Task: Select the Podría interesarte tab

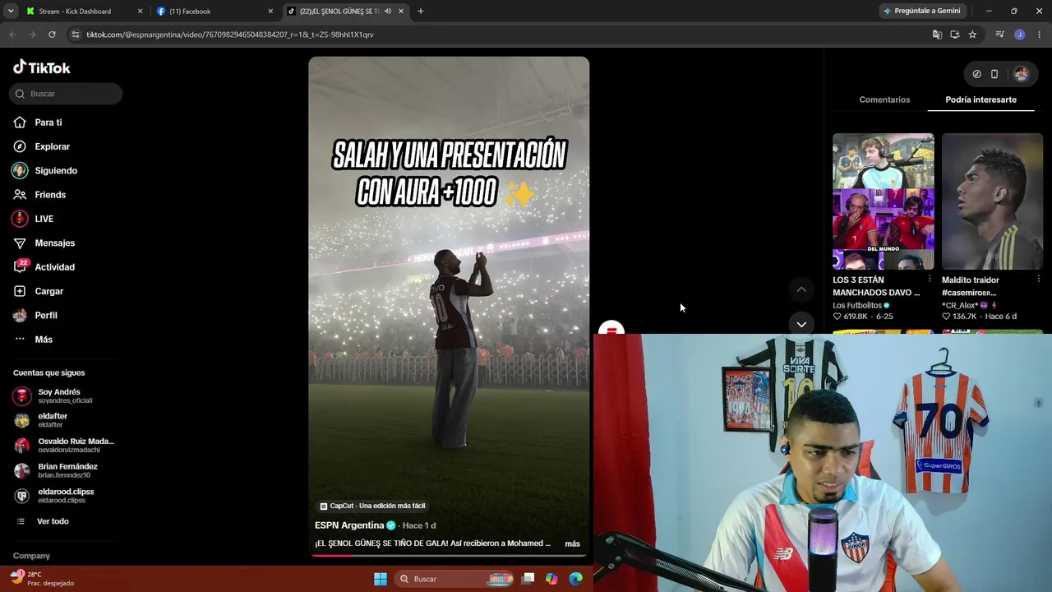Action: (x=980, y=99)
